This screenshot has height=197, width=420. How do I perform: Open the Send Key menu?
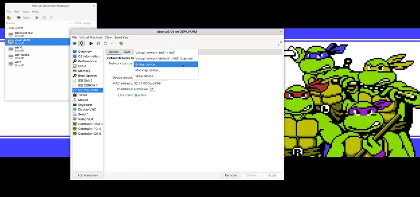coord(121,38)
